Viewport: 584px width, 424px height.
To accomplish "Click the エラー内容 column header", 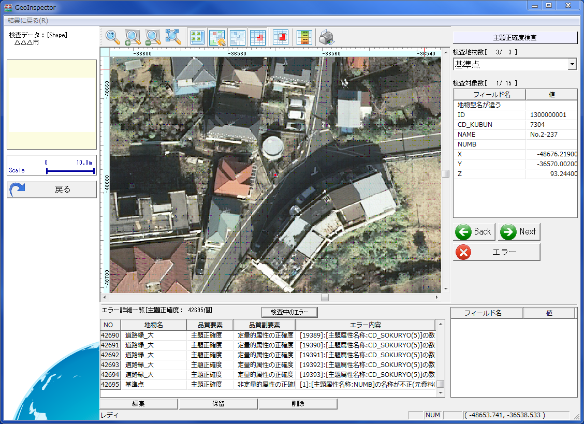I will pyautogui.click(x=366, y=325).
